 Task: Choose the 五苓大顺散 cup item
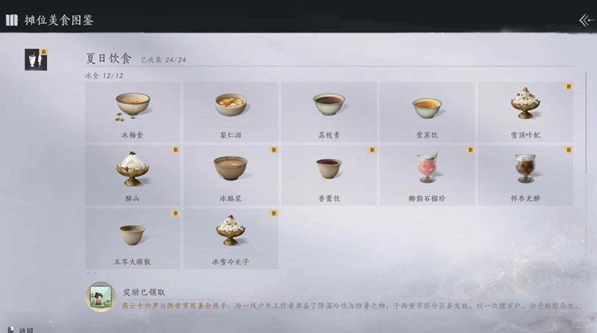tap(133, 238)
